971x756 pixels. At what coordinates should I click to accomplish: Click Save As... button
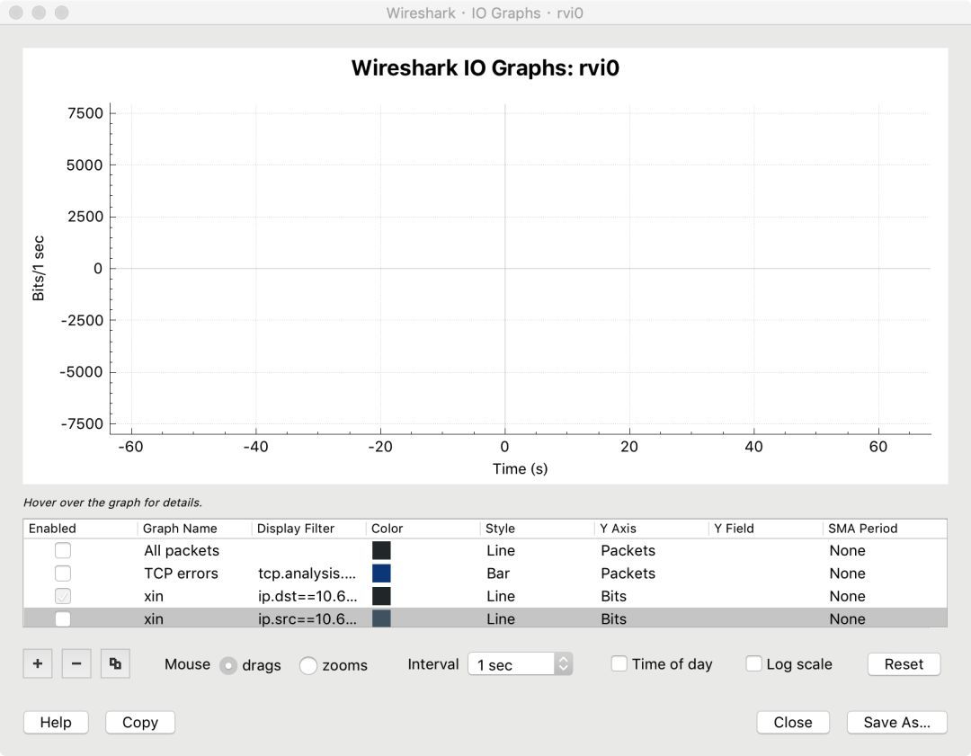click(896, 722)
